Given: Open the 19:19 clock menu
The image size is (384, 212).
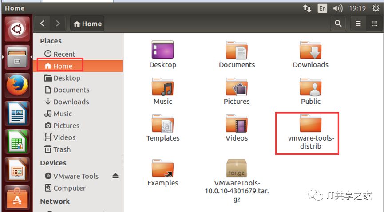Looking at the screenshot, I should 357,8.
